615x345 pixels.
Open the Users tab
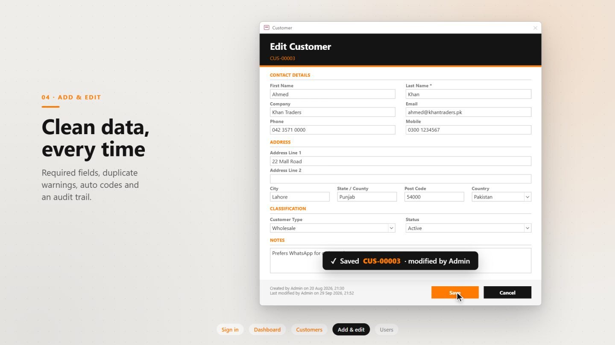coord(387,330)
